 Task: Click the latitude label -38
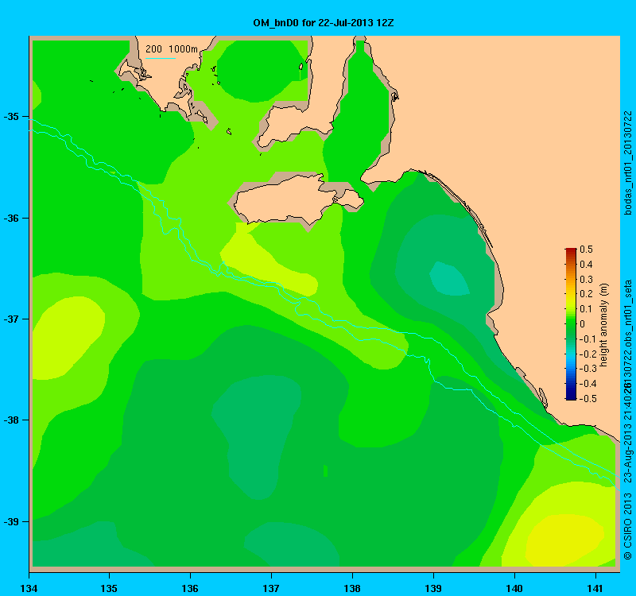tap(11, 420)
